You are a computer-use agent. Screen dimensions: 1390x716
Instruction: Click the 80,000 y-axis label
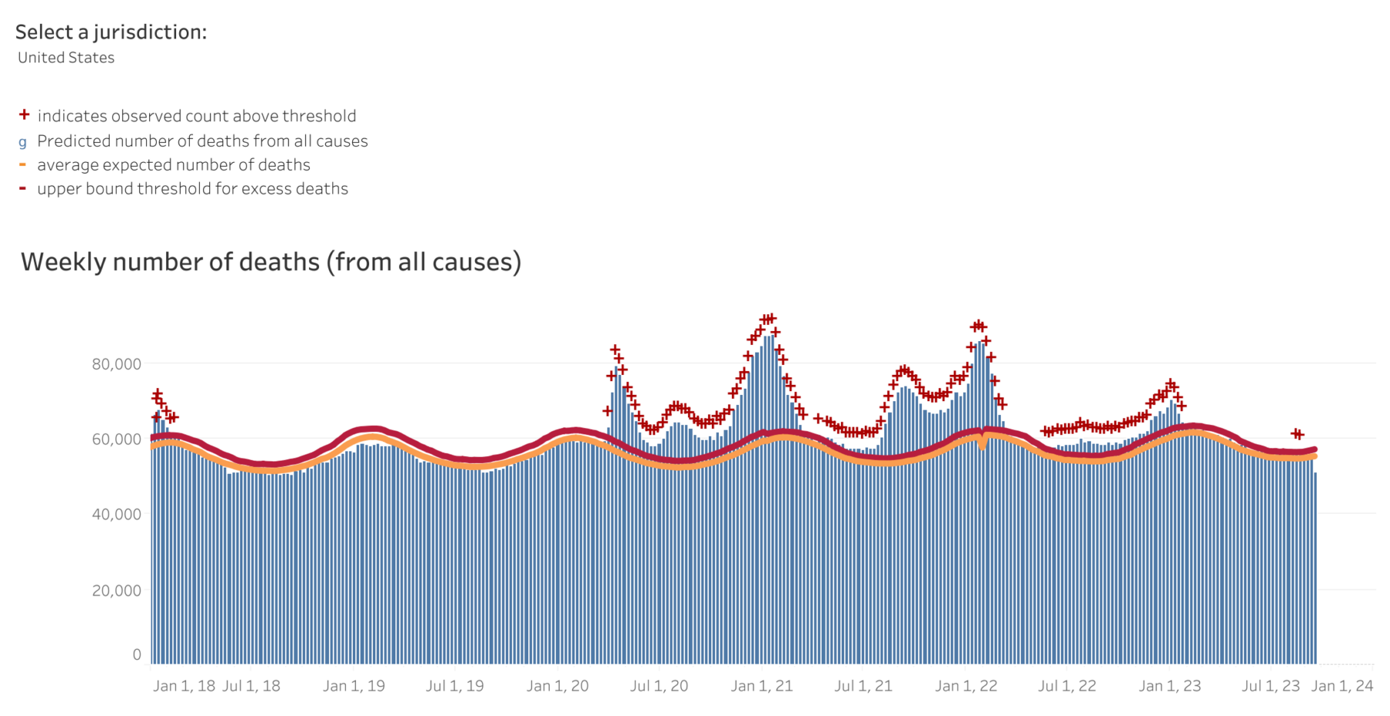(117, 364)
